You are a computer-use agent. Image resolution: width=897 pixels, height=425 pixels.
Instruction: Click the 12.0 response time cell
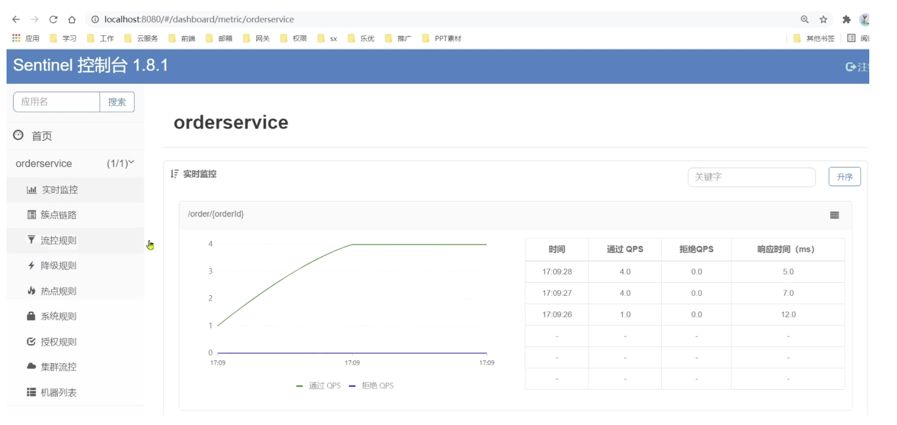point(788,314)
